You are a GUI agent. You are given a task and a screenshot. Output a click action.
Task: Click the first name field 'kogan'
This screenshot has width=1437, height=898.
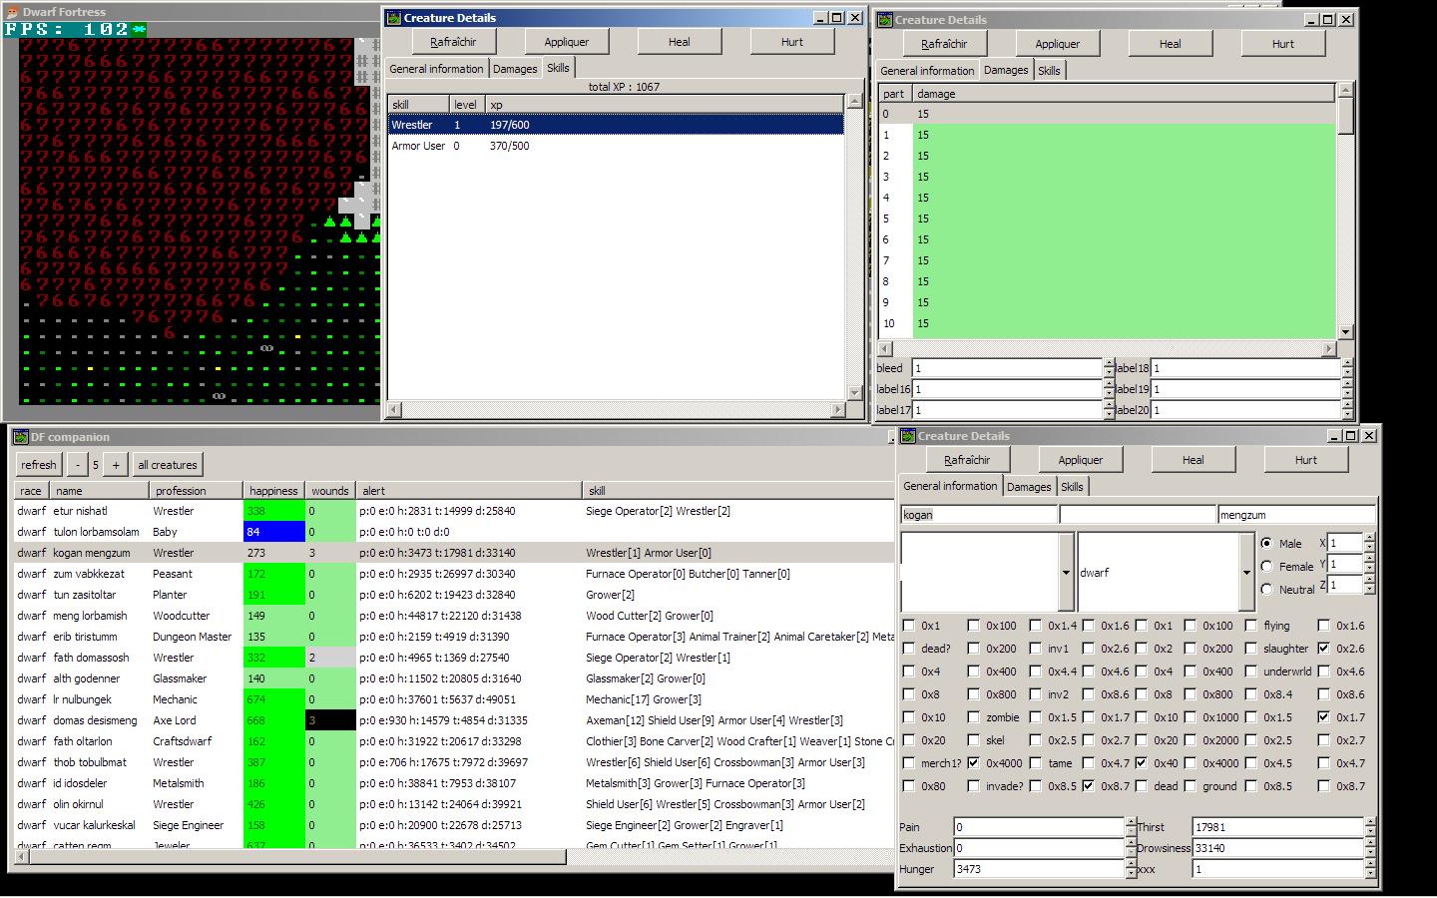coord(979,515)
